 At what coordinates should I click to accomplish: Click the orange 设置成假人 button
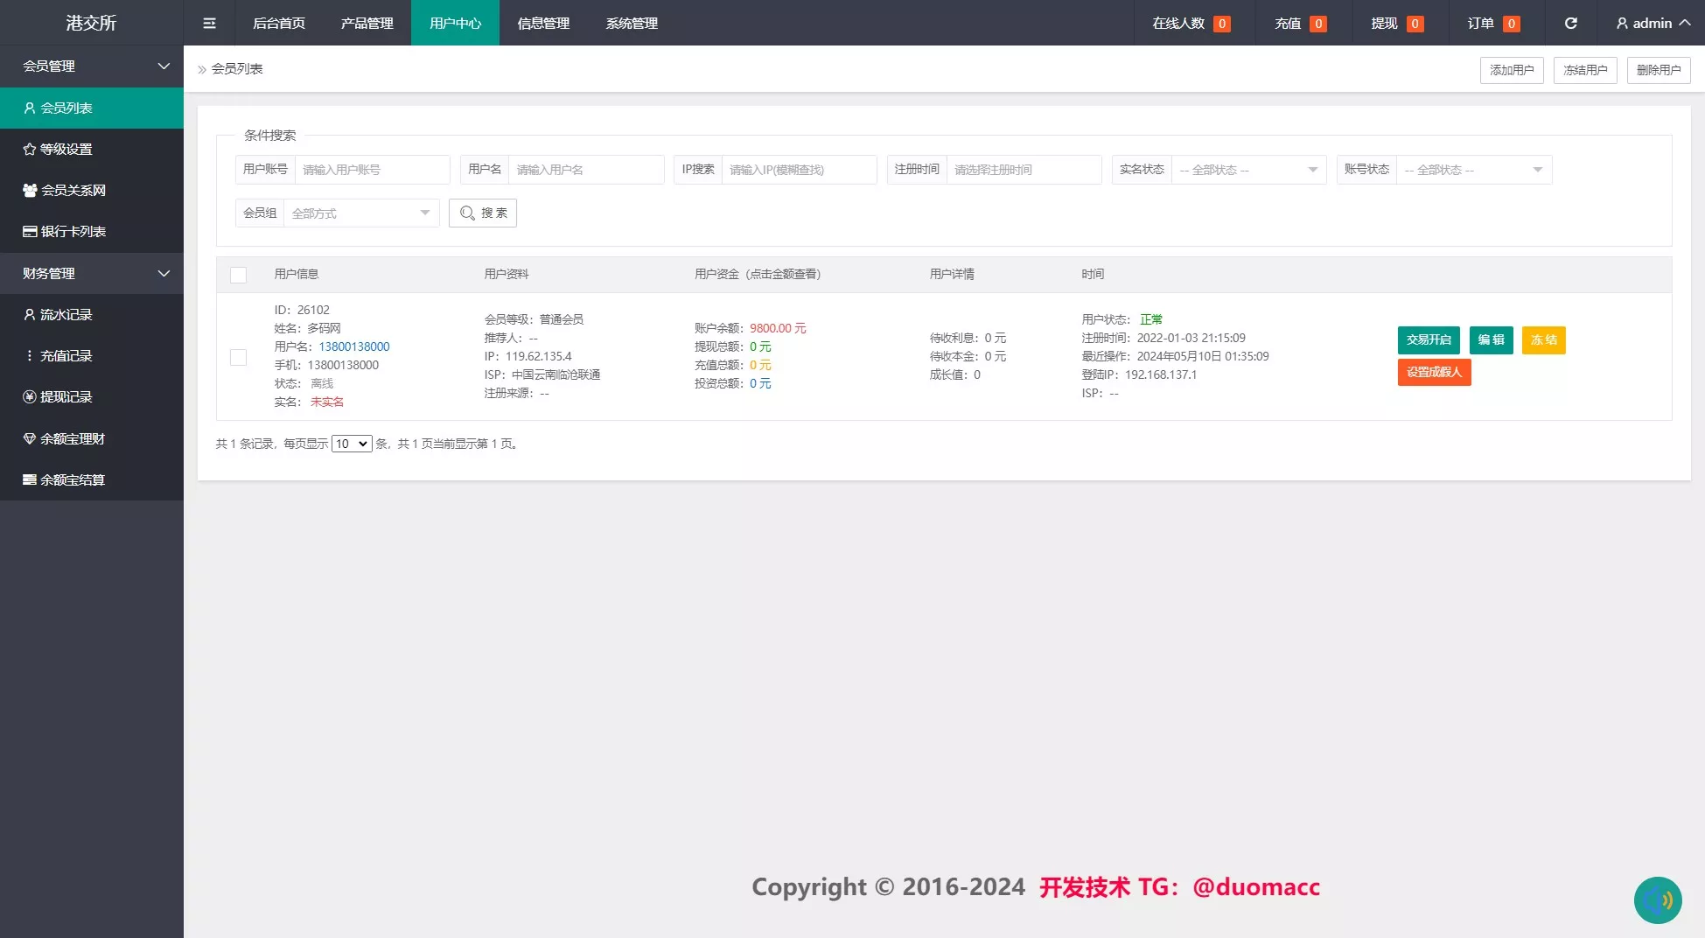tap(1433, 372)
